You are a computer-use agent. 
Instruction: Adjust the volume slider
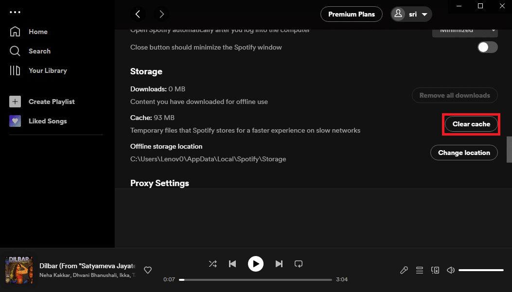(x=481, y=270)
